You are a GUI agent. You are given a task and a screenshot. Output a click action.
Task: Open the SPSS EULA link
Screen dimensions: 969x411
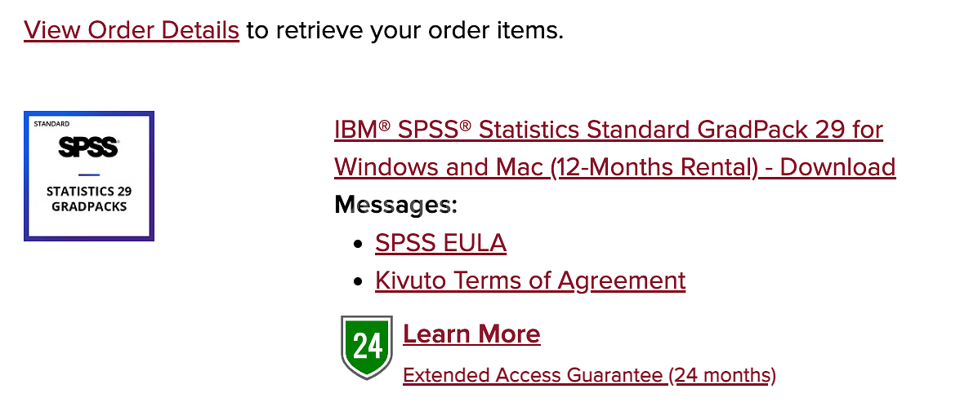[x=440, y=243]
